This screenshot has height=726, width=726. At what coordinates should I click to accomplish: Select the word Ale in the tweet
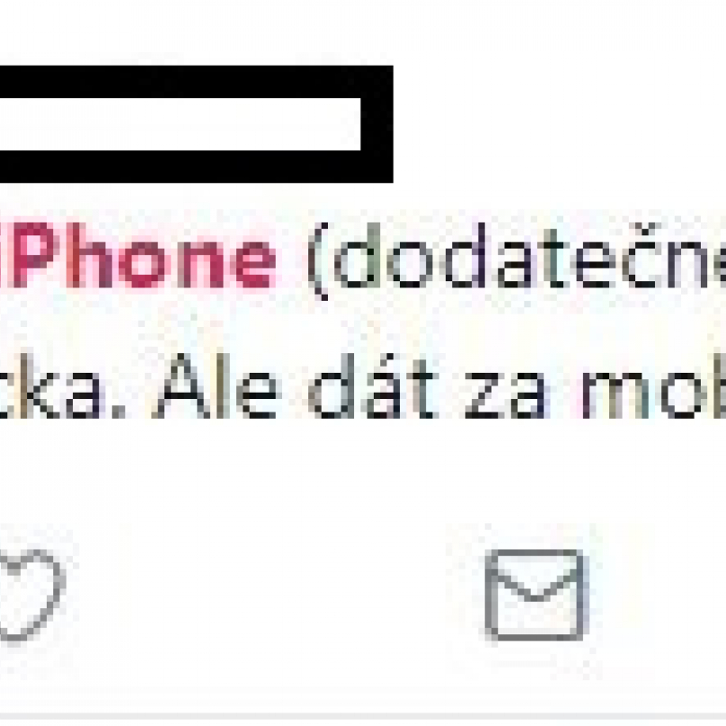[x=217, y=386]
